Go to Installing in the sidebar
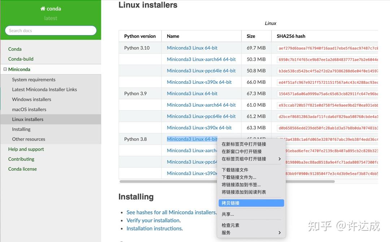 point(21,129)
